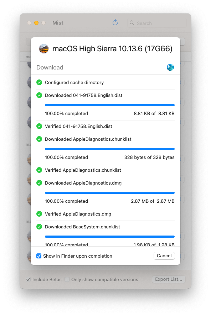Click the checkmark beside Downloaded AppleDiagnostics.chunklist
Viewport: 211px width, 315px height.
(39, 139)
